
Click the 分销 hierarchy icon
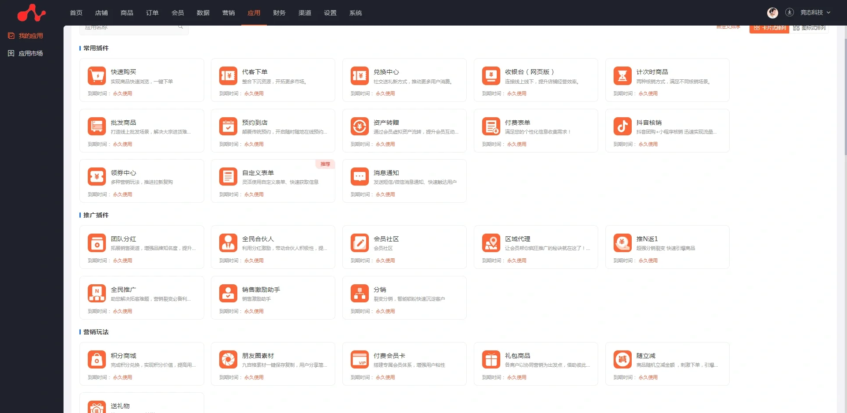360,294
